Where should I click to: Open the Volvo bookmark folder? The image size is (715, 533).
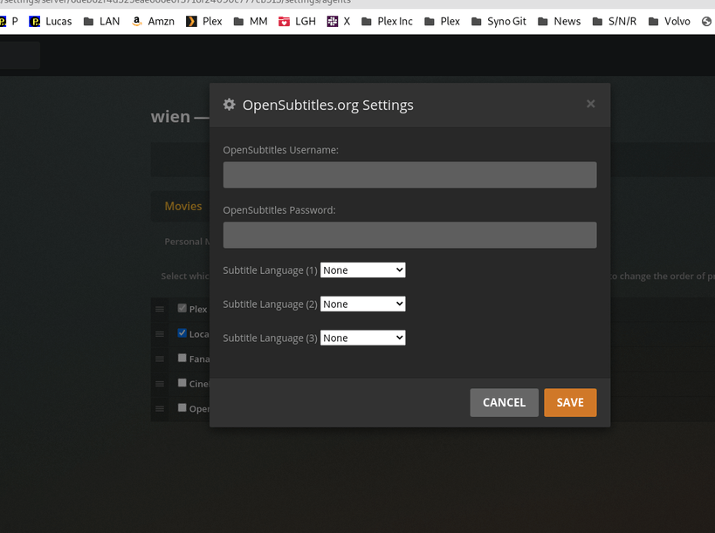[x=669, y=22]
